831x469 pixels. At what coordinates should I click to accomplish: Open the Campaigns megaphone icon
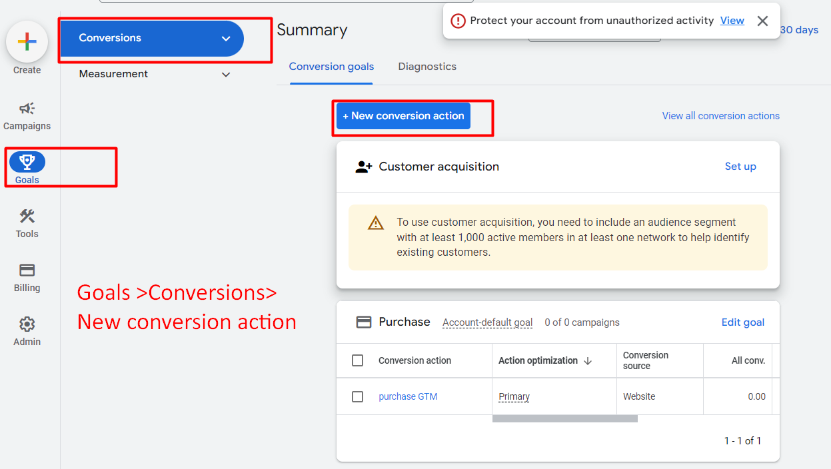pos(27,109)
